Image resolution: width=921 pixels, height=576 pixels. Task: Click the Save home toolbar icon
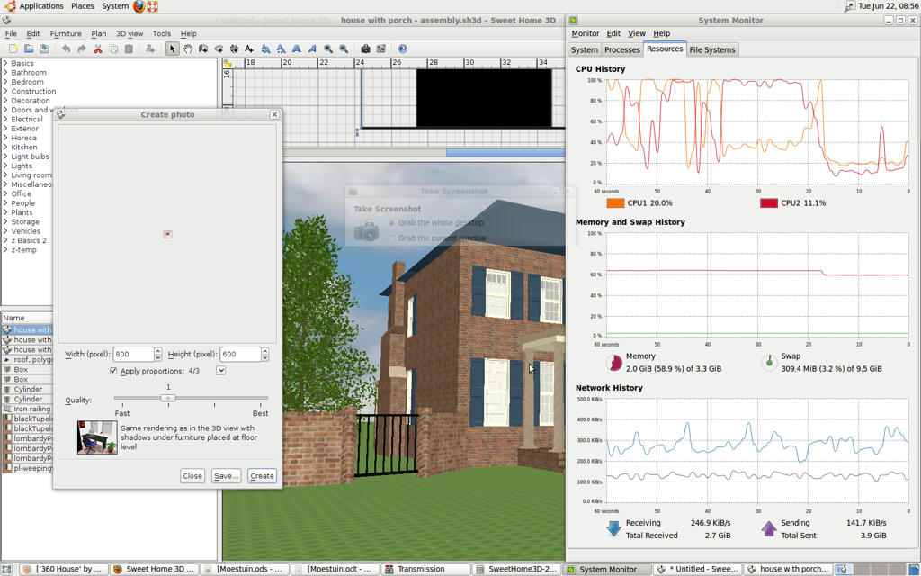point(44,49)
